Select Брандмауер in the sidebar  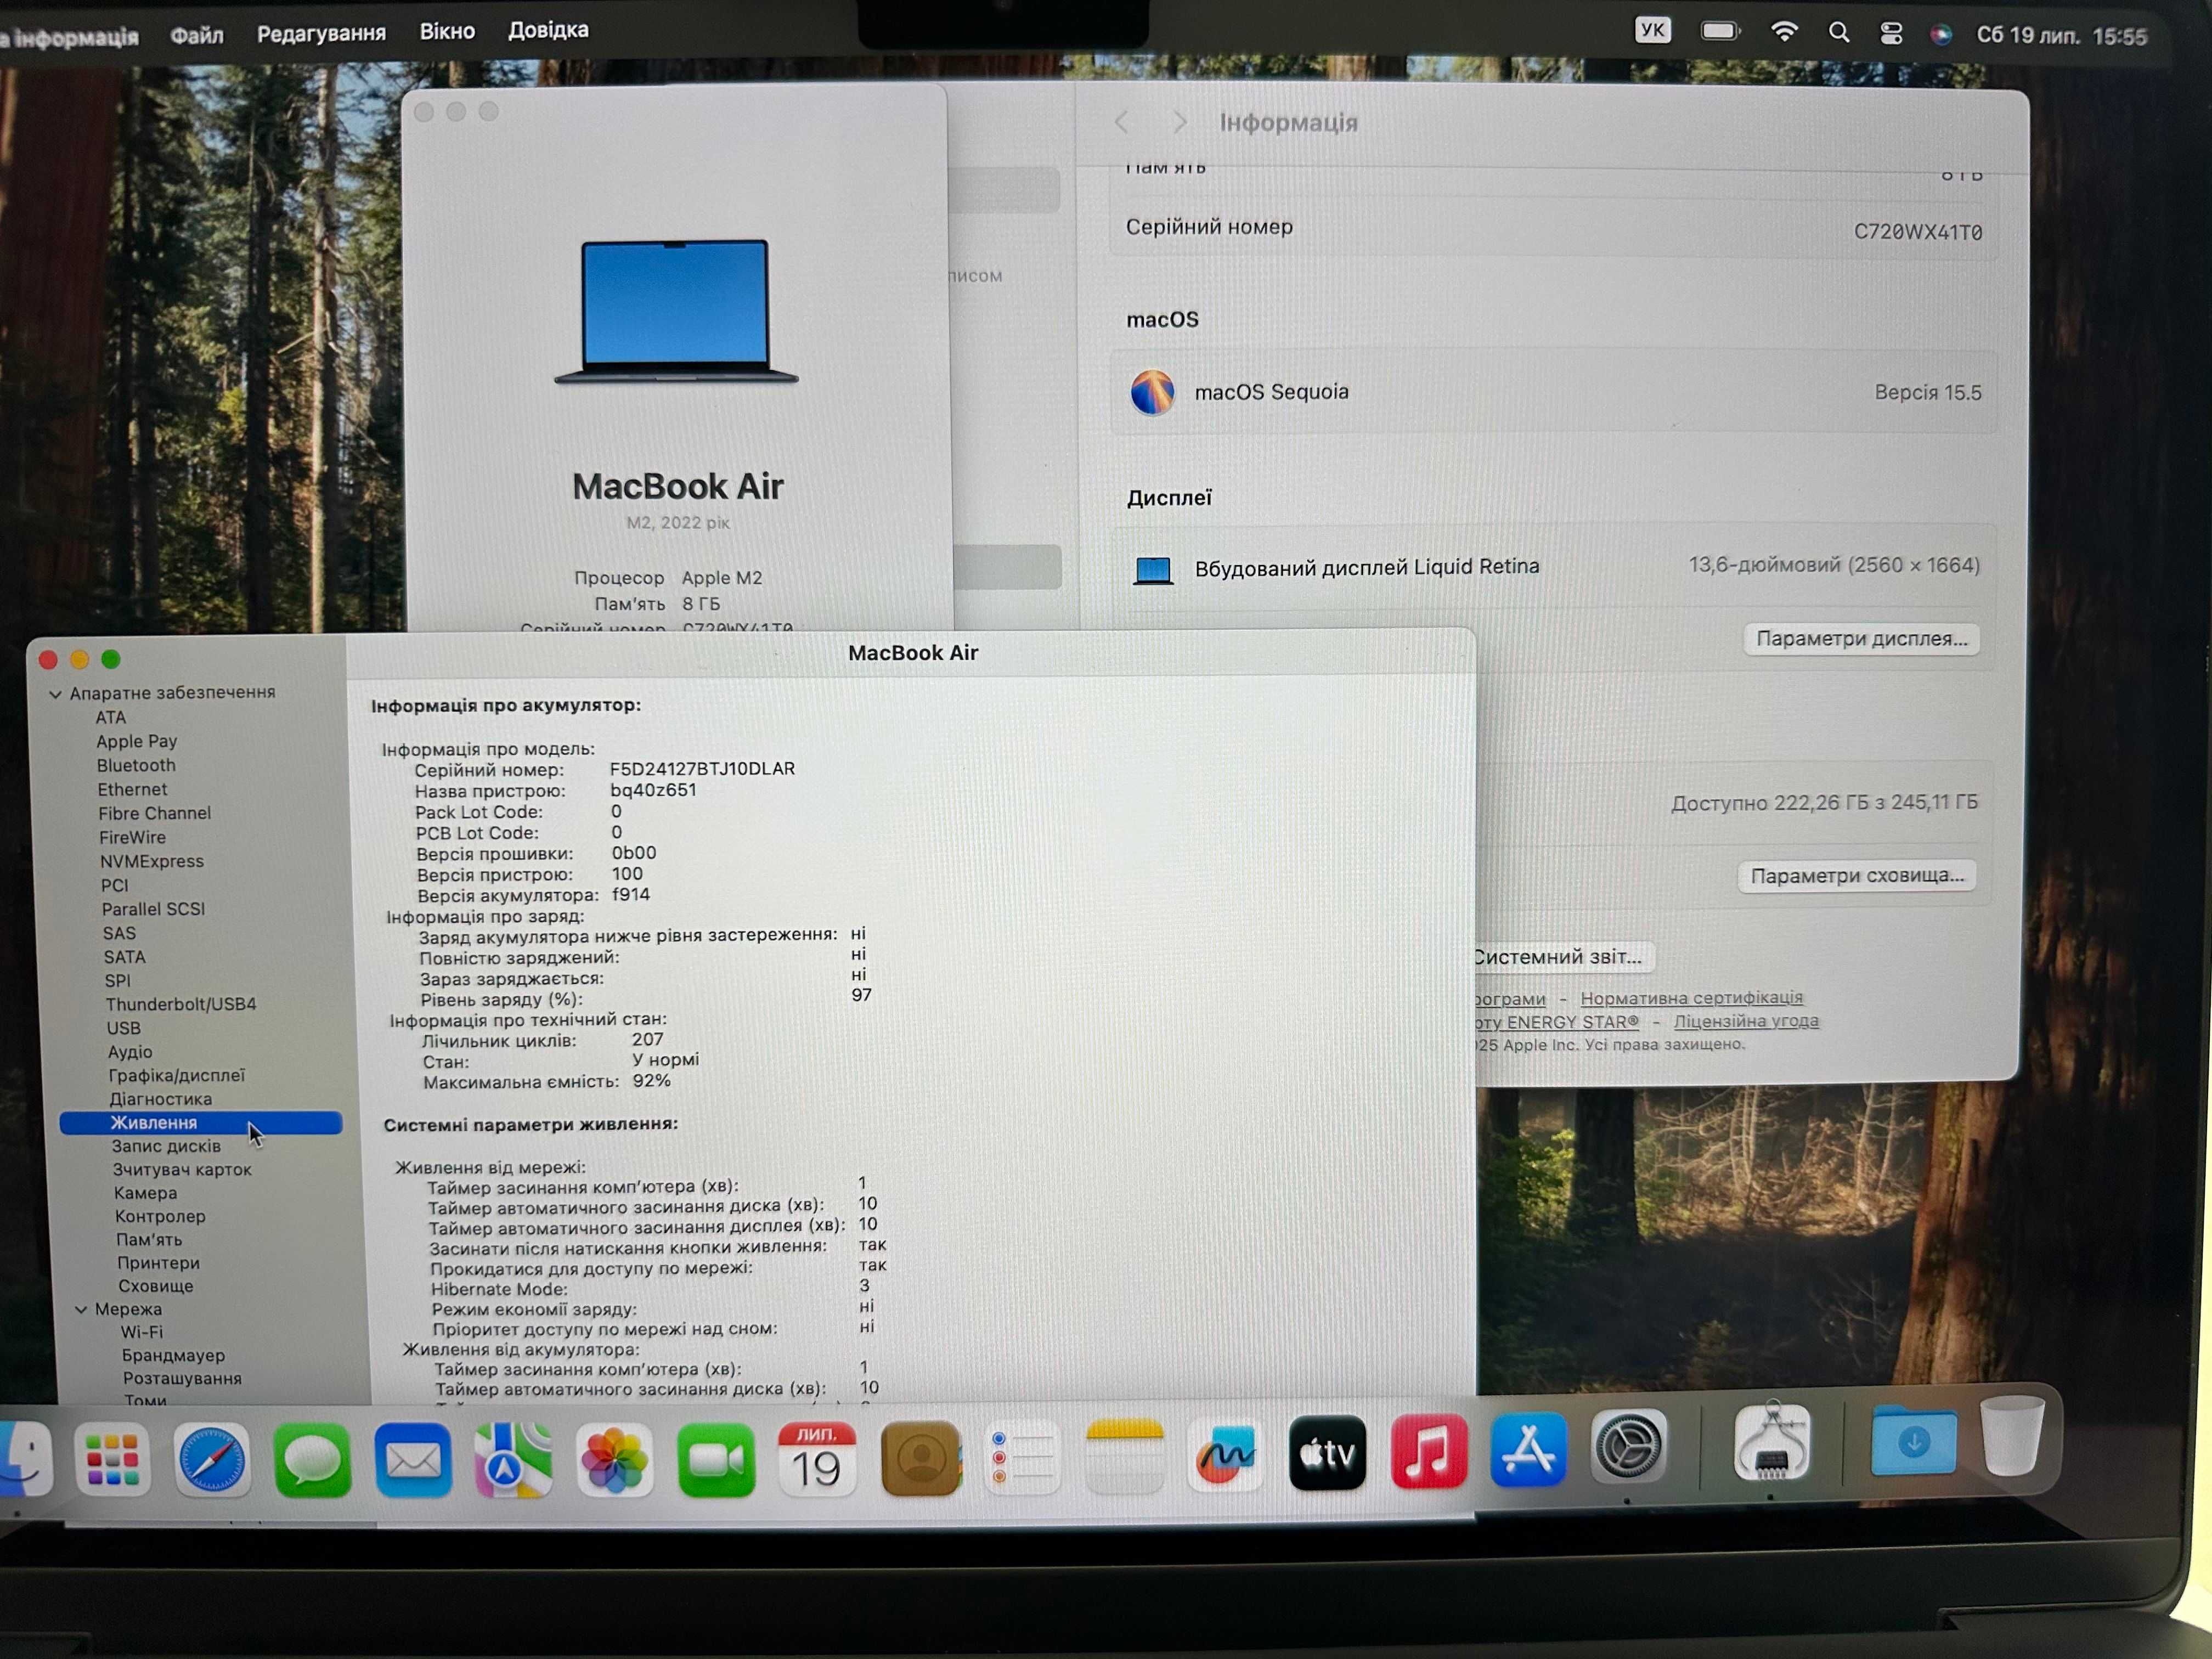173,1356
